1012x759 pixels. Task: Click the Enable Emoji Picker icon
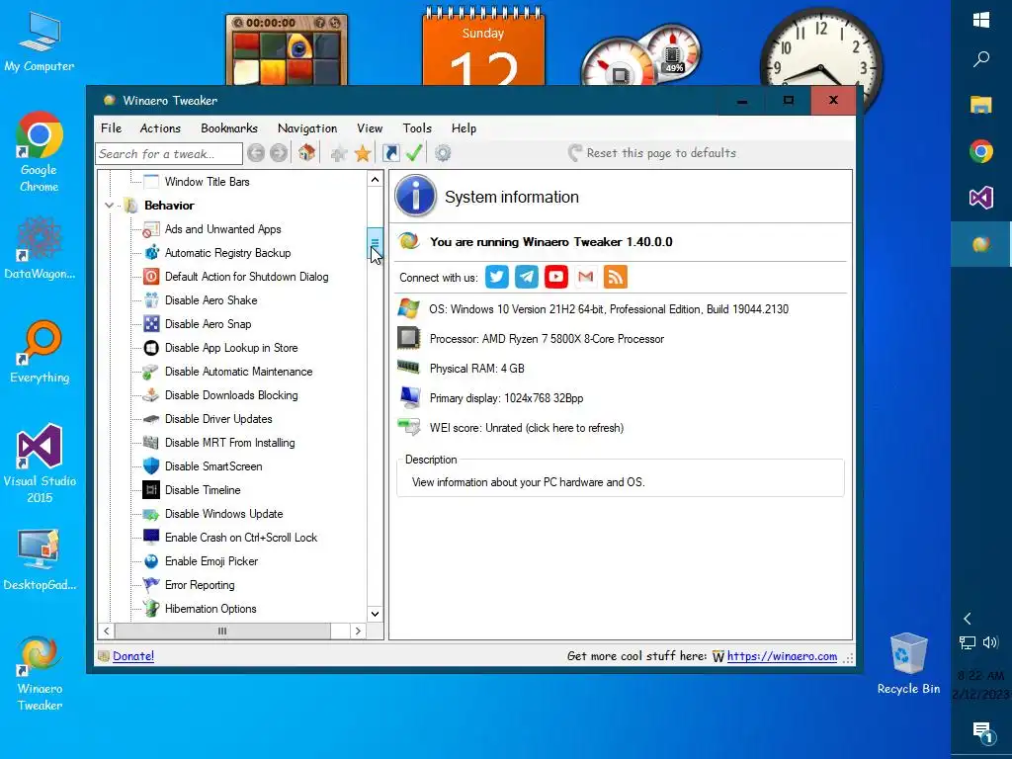coord(151,561)
